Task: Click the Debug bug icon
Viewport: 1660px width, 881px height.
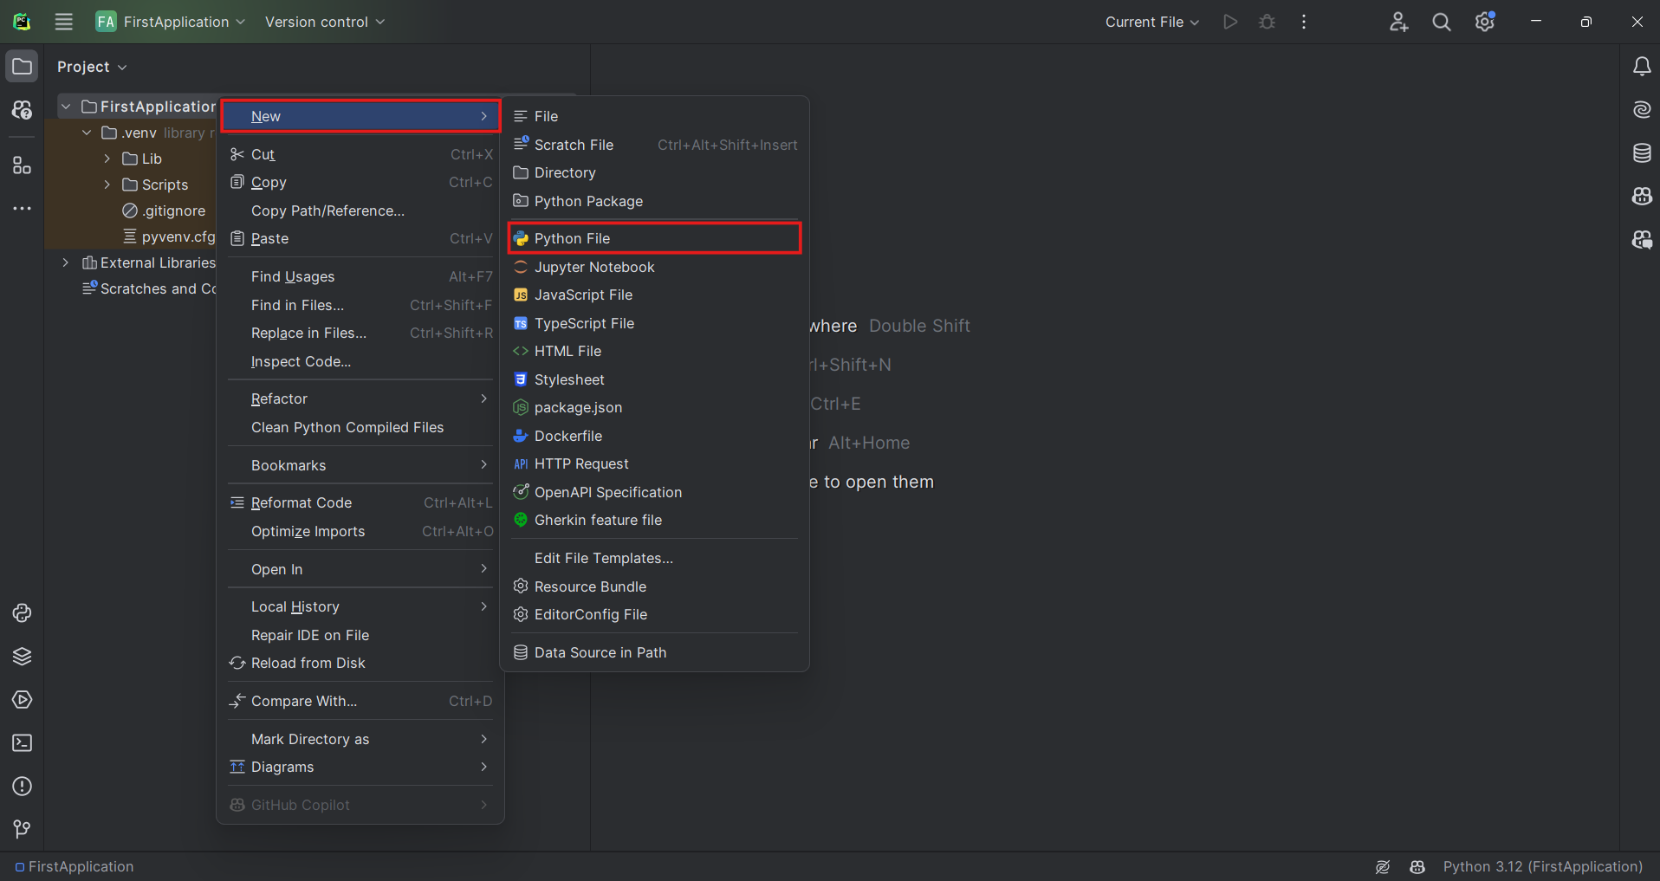Action: pos(1267,23)
